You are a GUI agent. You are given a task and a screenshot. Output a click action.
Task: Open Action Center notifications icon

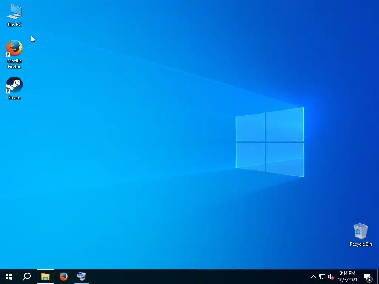(368, 277)
